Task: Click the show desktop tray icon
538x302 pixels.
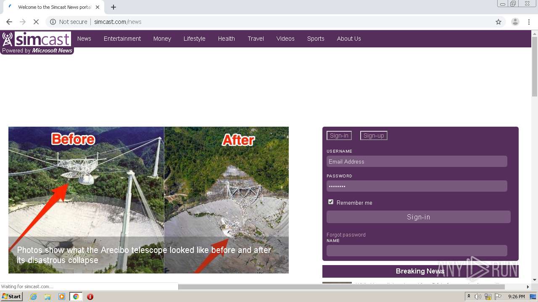Action: (x=533, y=297)
